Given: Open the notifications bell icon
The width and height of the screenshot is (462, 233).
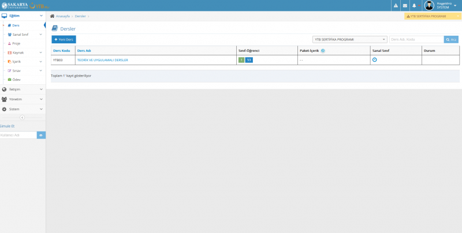Looking at the screenshot, I should [414, 6].
